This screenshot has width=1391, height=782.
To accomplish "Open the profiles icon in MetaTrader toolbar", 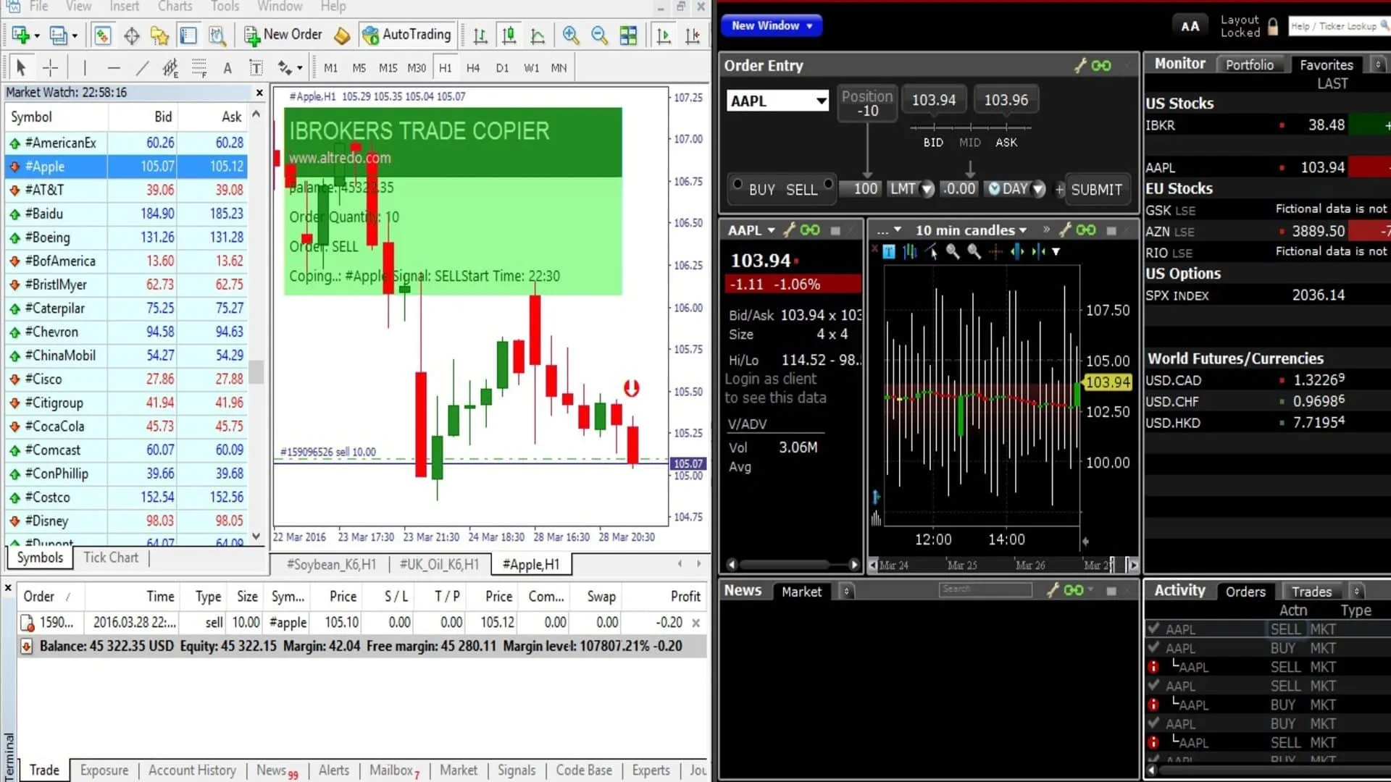I will [x=58, y=35].
